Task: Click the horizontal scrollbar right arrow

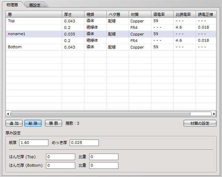Action: coord(214,114)
